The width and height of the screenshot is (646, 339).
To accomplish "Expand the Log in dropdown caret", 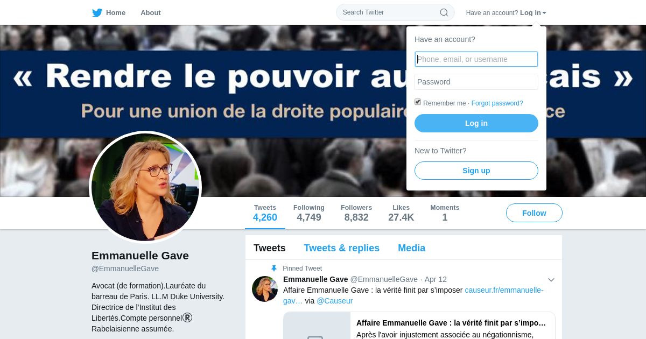I will click(544, 13).
